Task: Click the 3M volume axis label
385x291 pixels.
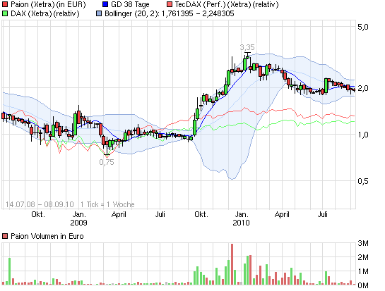Action: (x=363, y=243)
